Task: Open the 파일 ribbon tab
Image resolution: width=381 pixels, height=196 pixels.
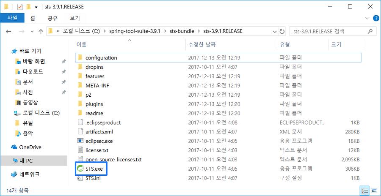Action: [x=12, y=18]
